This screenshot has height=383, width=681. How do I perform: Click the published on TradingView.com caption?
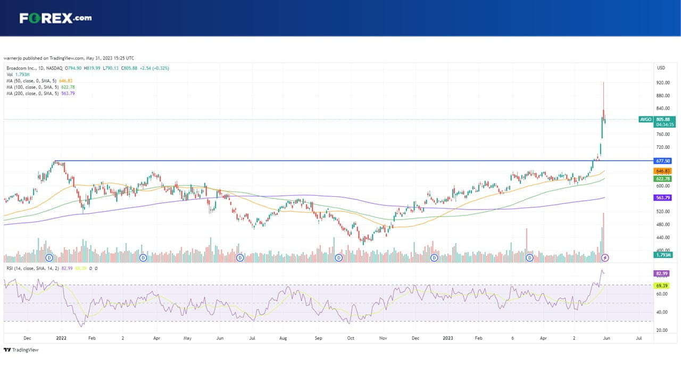[69, 58]
